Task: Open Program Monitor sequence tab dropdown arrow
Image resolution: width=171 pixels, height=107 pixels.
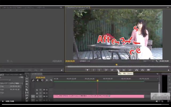Action: tap(87, 7)
